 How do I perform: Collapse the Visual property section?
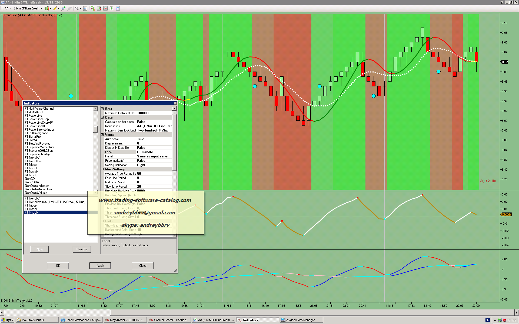[x=102, y=135]
